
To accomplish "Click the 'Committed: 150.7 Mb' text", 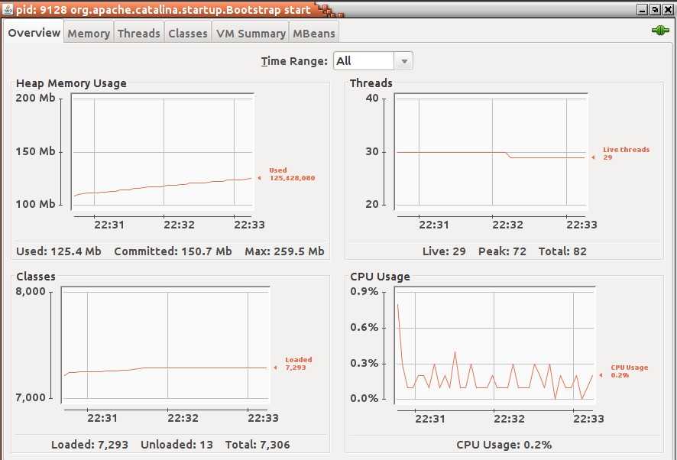I will 173,251.
